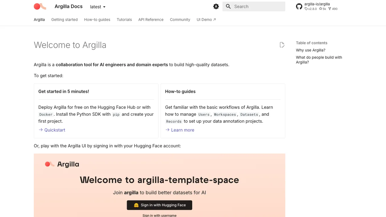Click Sign in with Hugging Face button
This screenshot has width=386, height=217.
tap(160, 205)
